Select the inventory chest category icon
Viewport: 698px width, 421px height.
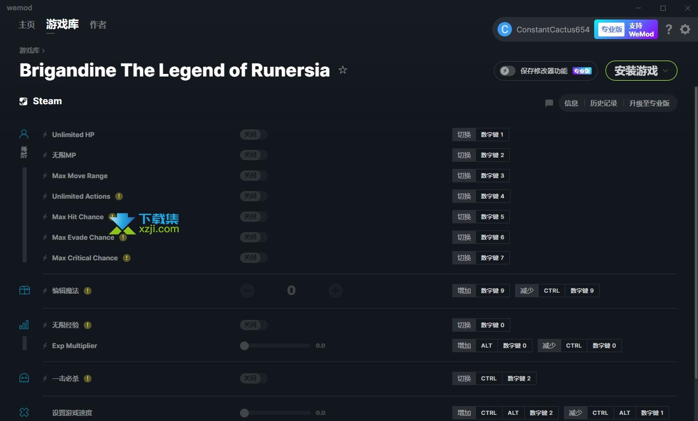pos(24,290)
